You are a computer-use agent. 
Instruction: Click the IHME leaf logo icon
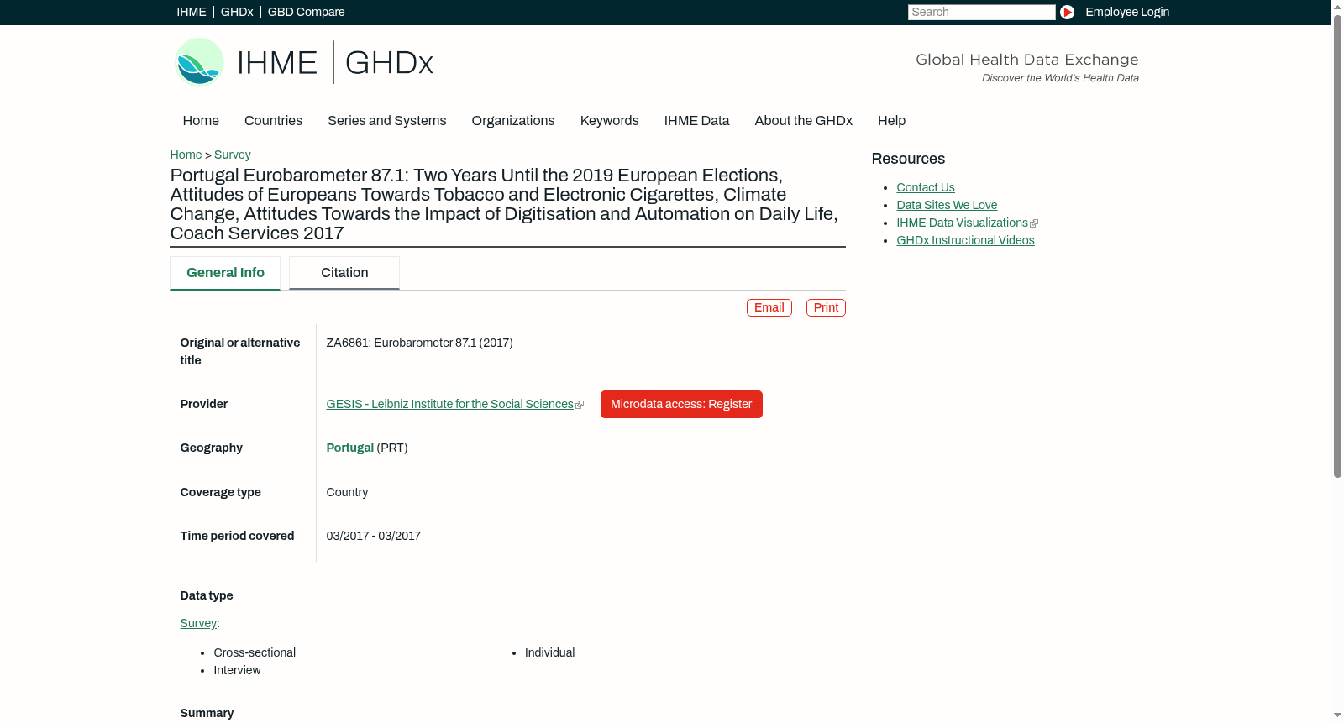point(200,62)
